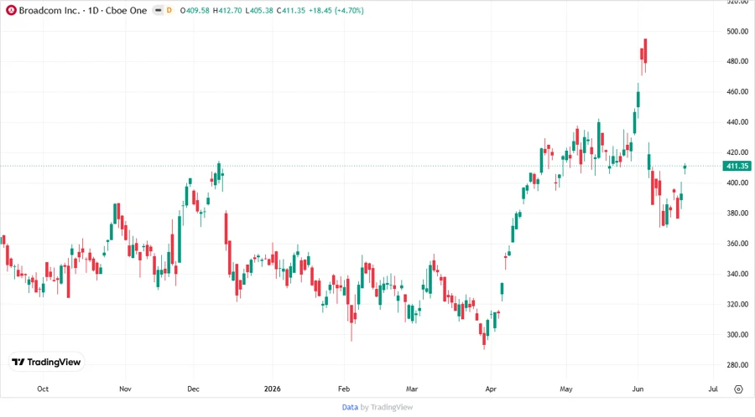
Task: Click the 500.00 price axis label
Action: pos(737,32)
